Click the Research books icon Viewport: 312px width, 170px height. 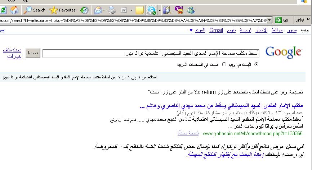tap(167, 10)
